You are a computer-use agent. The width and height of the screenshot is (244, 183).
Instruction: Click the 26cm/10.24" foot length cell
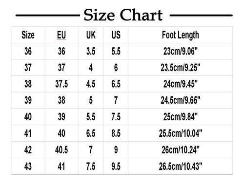(181, 150)
